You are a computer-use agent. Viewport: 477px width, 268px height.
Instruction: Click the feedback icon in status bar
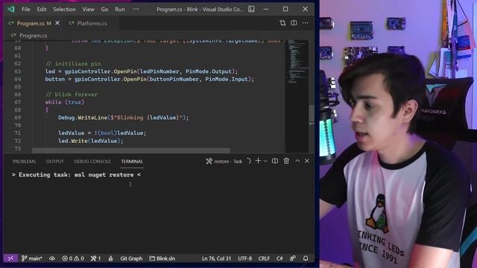[x=293, y=258]
